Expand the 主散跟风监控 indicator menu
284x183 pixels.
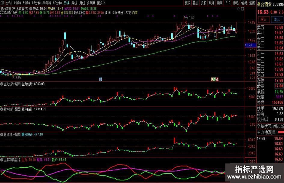pos(2,160)
